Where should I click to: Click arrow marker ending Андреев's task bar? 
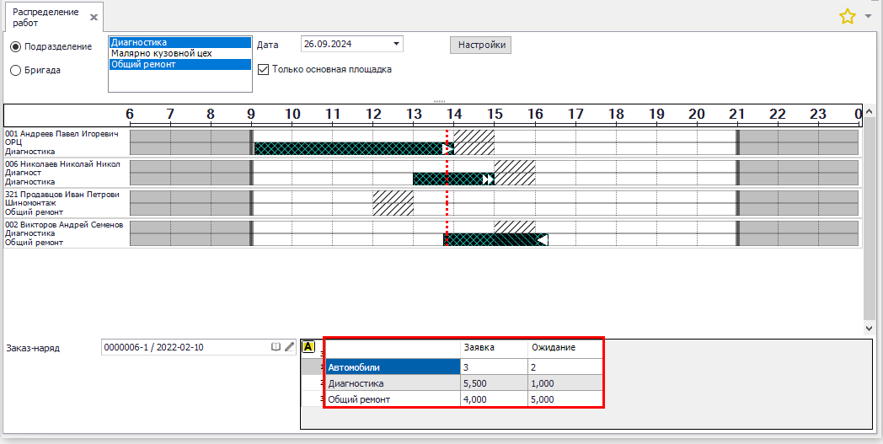pyautogui.click(x=447, y=148)
